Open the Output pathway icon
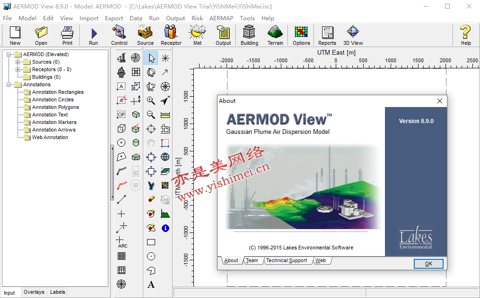The height and width of the screenshot is (298, 480). click(x=223, y=35)
